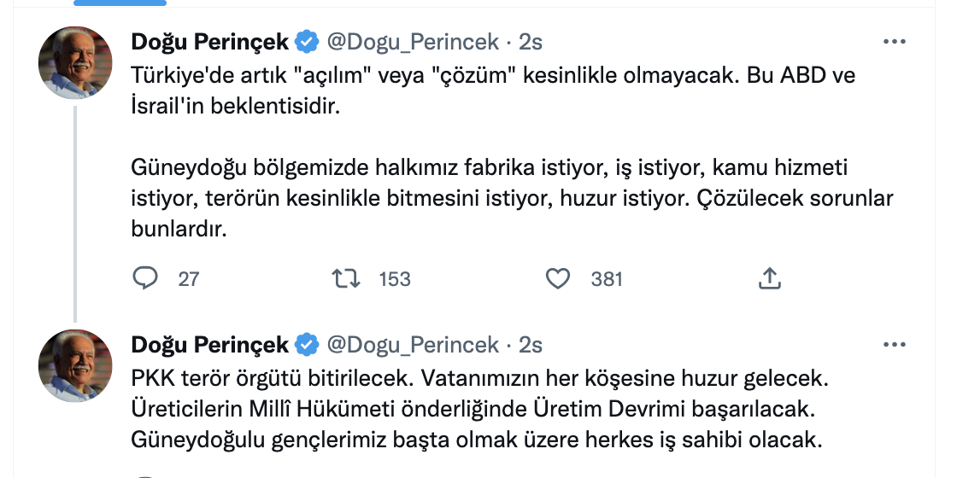Click the verified badge on the first tweet

coord(307,41)
